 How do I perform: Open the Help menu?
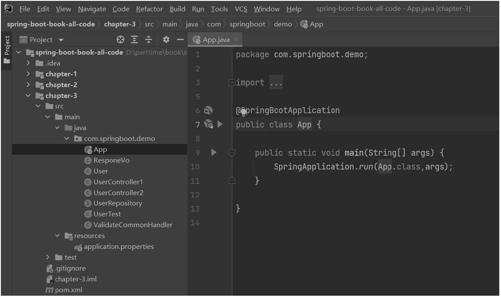point(294,9)
